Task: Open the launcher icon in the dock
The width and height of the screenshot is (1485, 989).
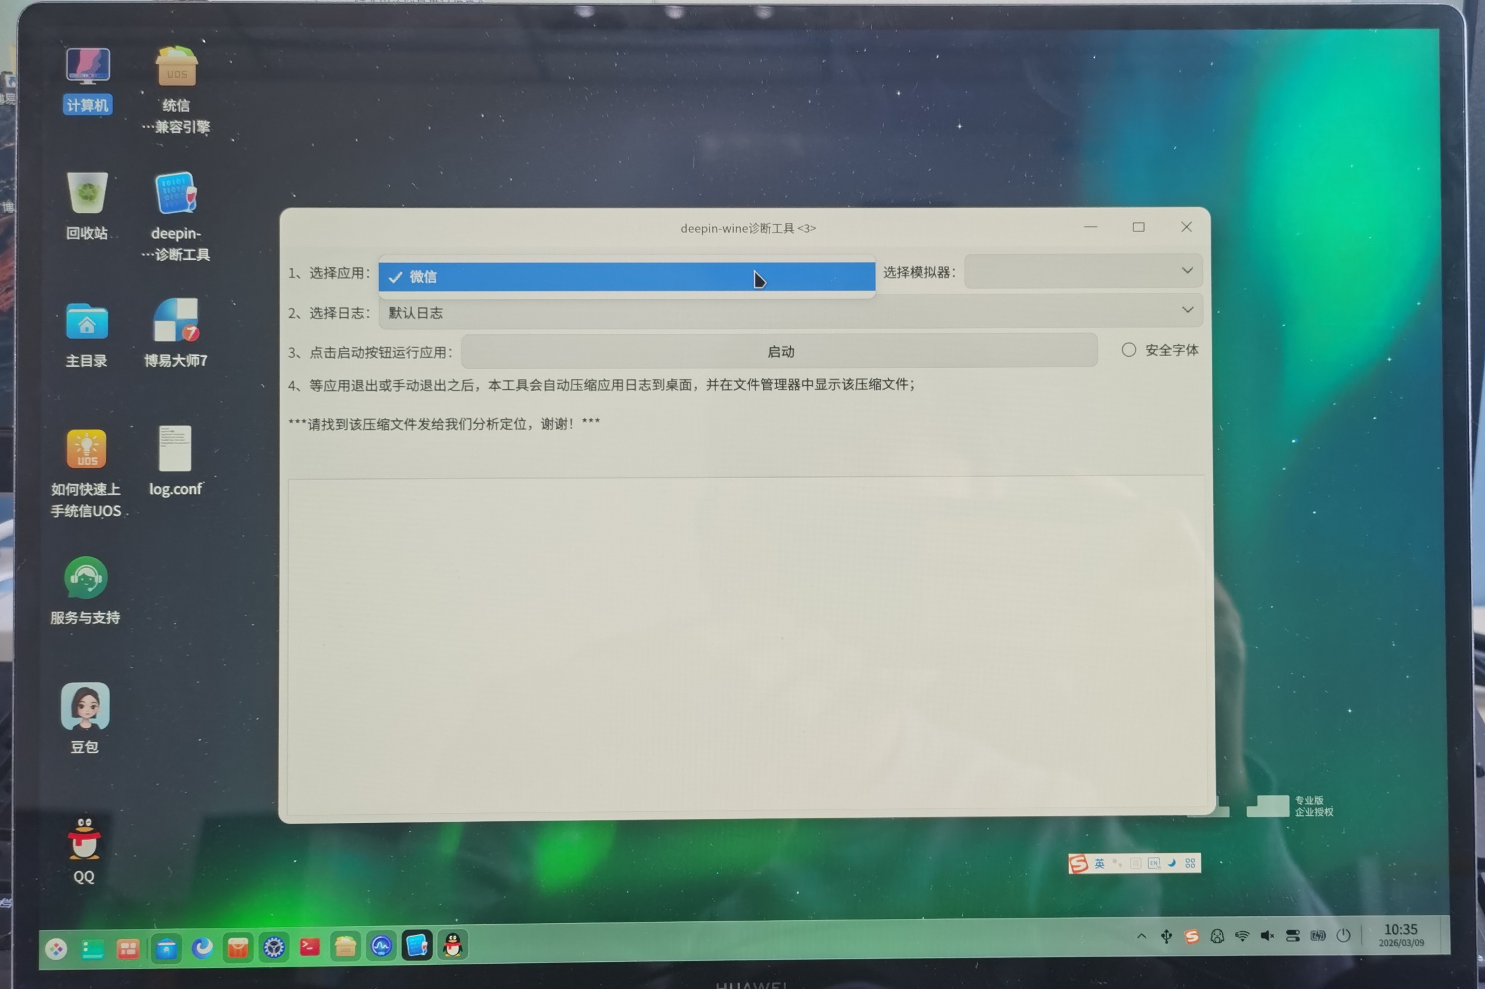Action: click(x=56, y=948)
